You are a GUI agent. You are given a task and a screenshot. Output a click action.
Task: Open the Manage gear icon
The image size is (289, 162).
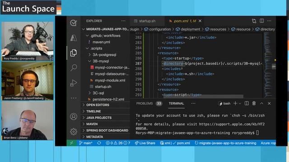[x=74, y=131]
